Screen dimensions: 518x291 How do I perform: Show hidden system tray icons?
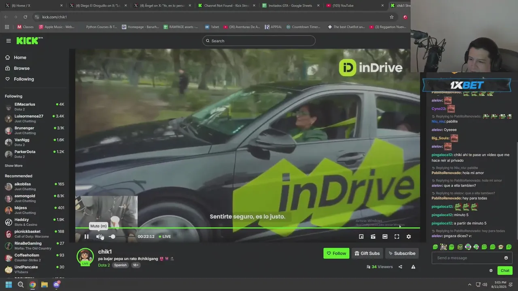click(469, 285)
